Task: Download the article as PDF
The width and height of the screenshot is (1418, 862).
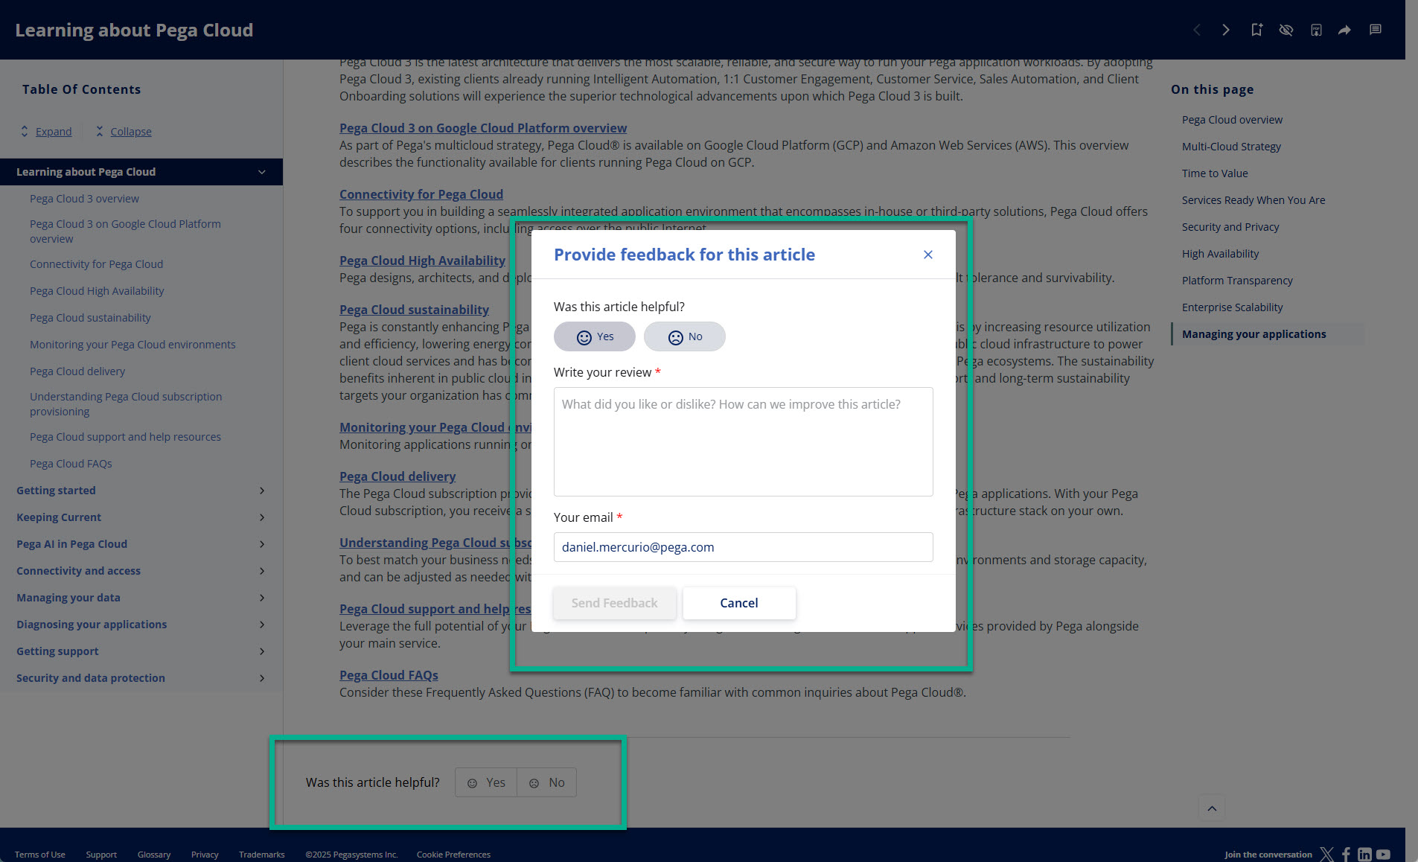Action: [1316, 30]
